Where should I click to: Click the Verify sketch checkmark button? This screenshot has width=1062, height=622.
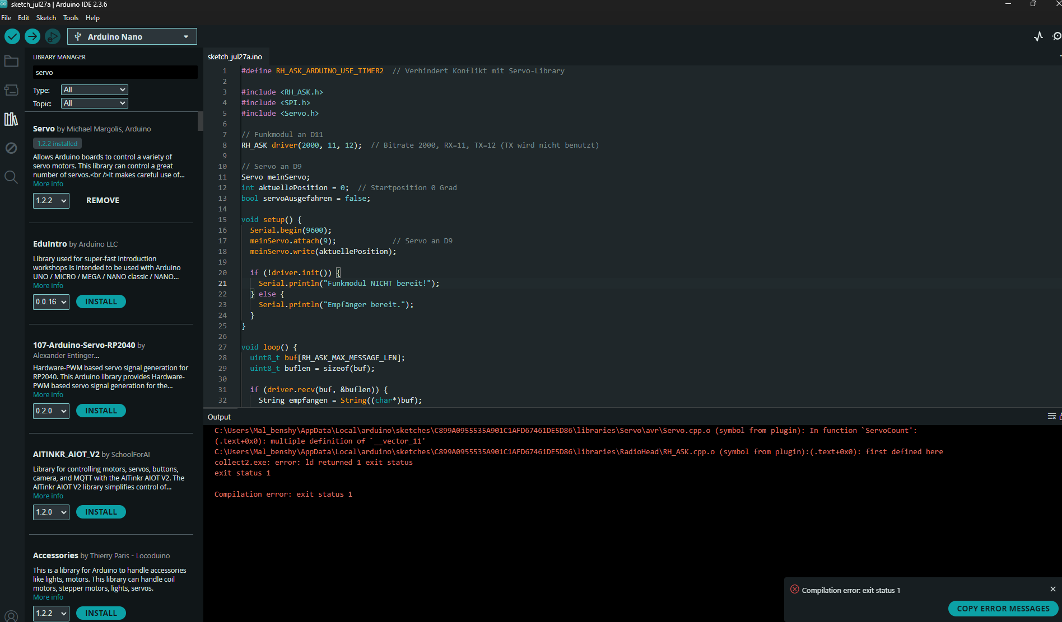(12, 36)
